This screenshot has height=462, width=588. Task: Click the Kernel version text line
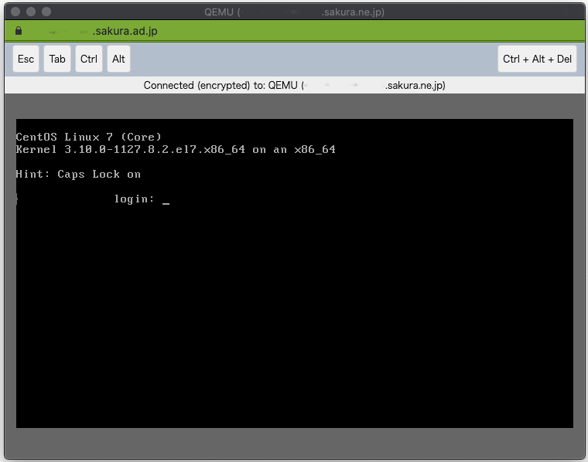pyautogui.click(x=176, y=149)
